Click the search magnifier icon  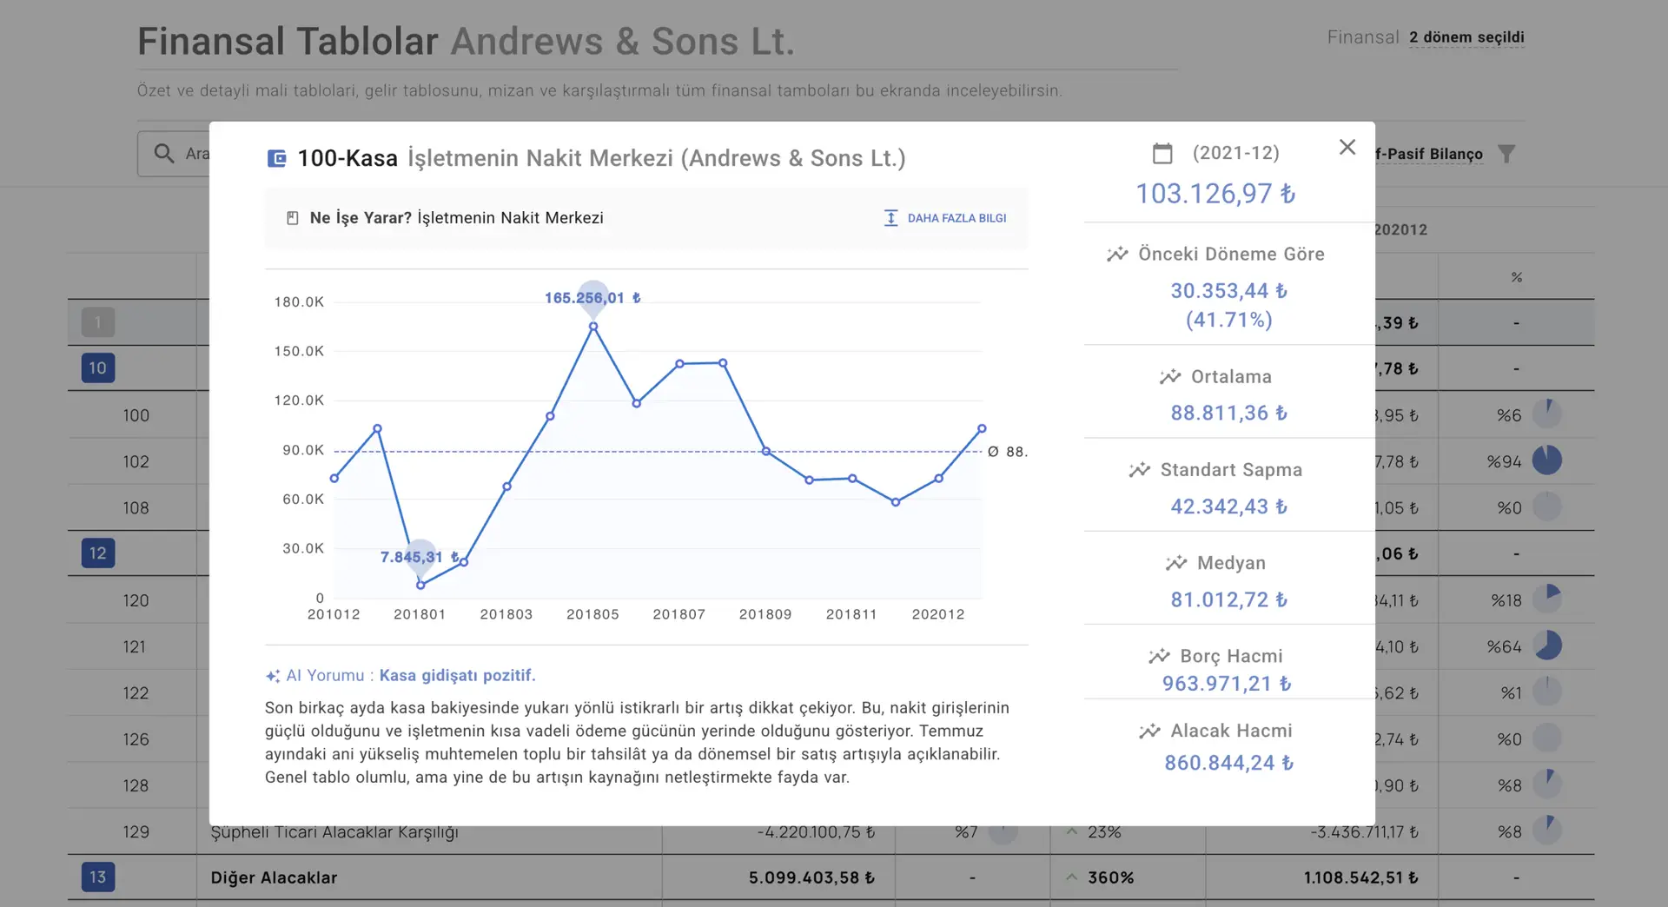tap(163, 154)
